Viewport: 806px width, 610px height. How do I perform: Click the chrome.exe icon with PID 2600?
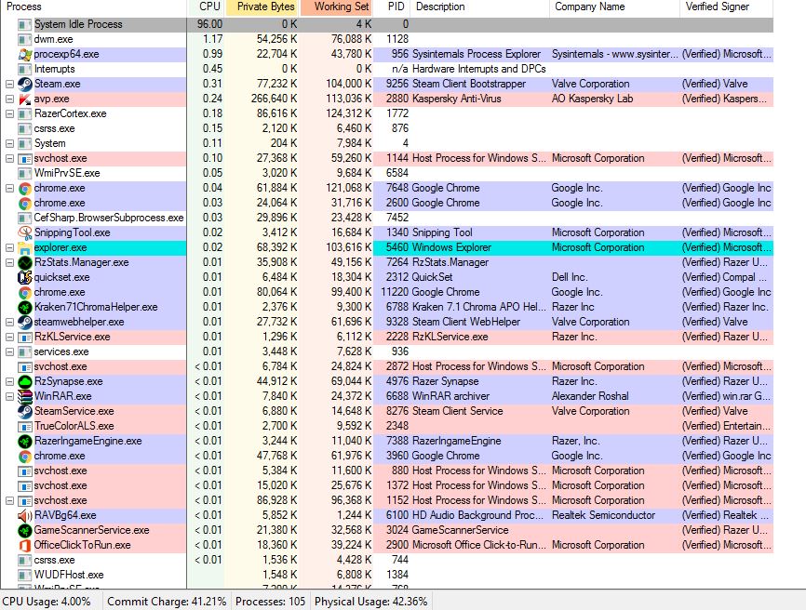tap(25, 203)
